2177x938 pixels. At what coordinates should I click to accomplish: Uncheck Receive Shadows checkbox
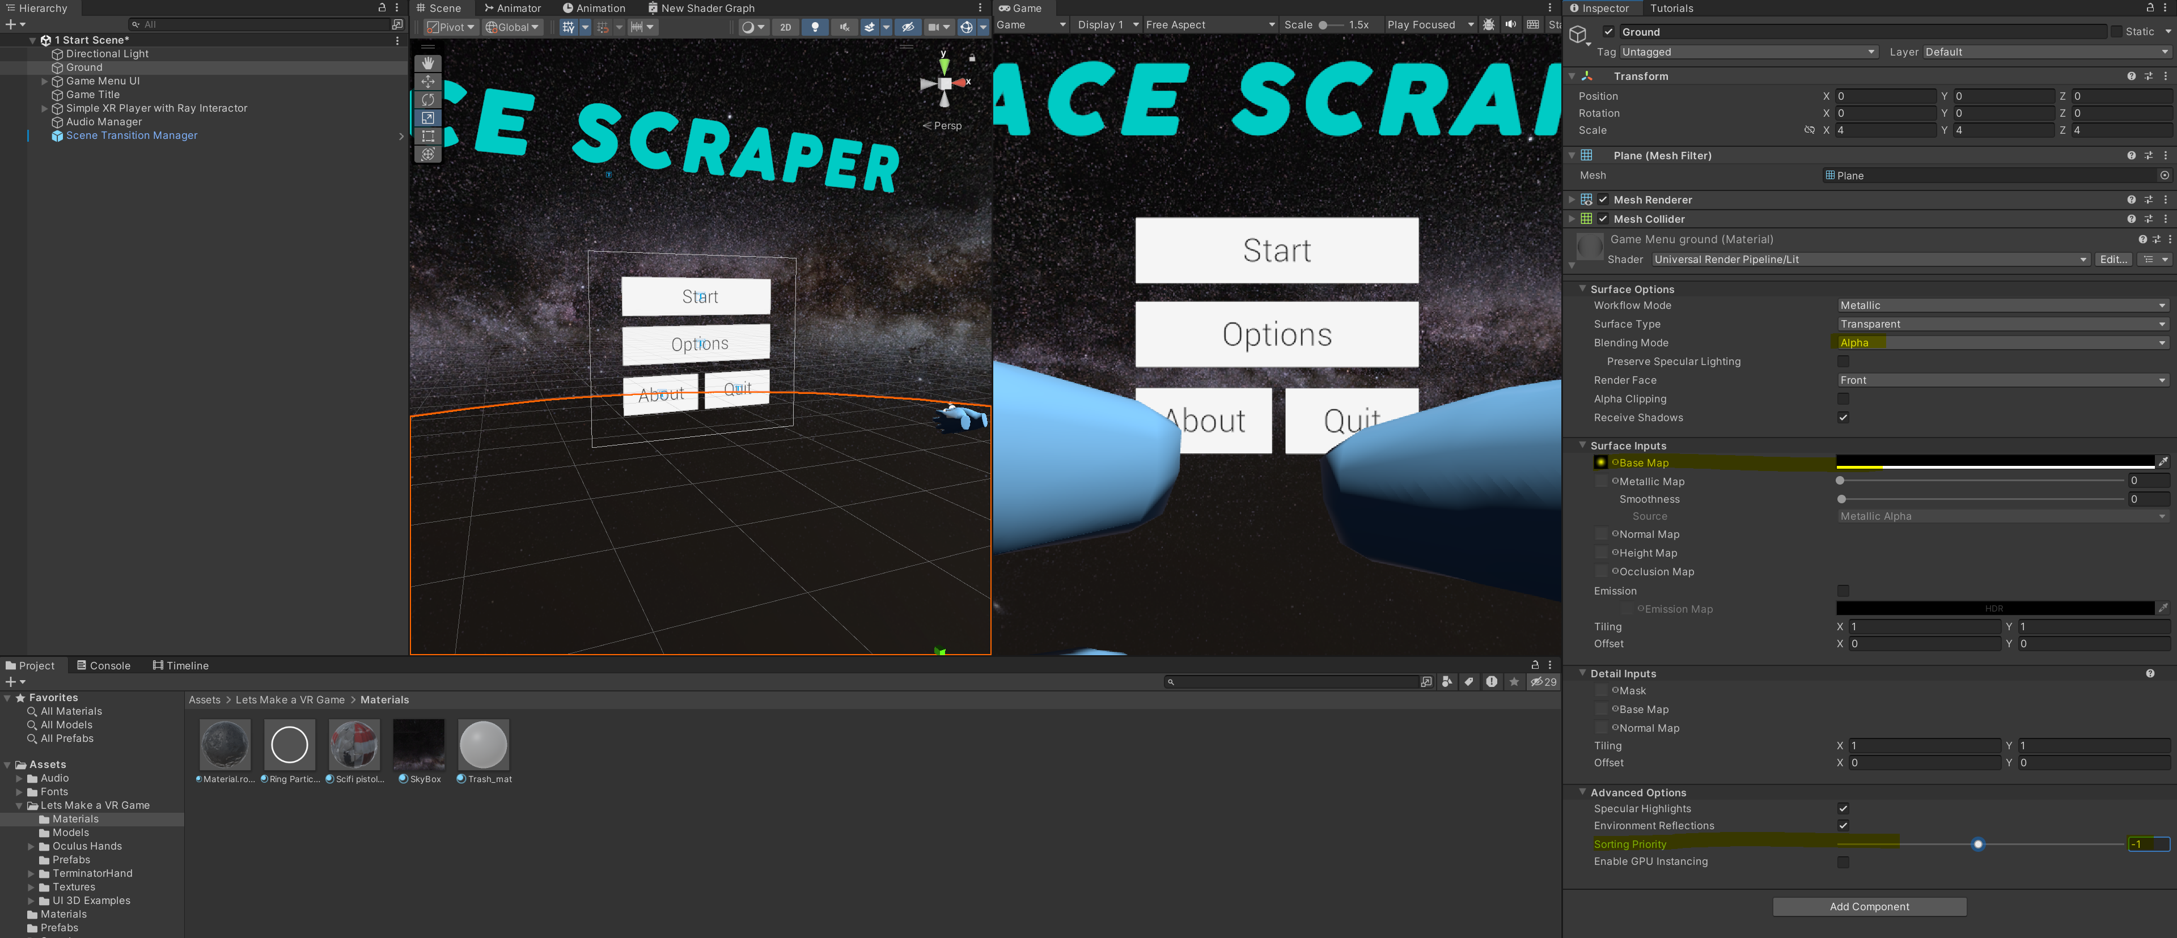click(1843, 418)
